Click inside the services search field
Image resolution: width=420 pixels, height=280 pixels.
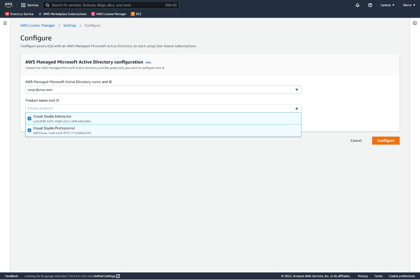click(110, 5)
